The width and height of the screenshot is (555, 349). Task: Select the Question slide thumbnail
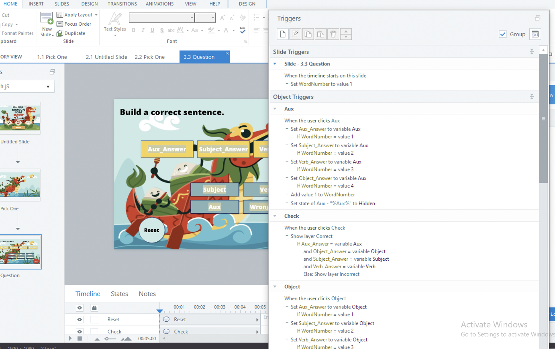(20, 252)
